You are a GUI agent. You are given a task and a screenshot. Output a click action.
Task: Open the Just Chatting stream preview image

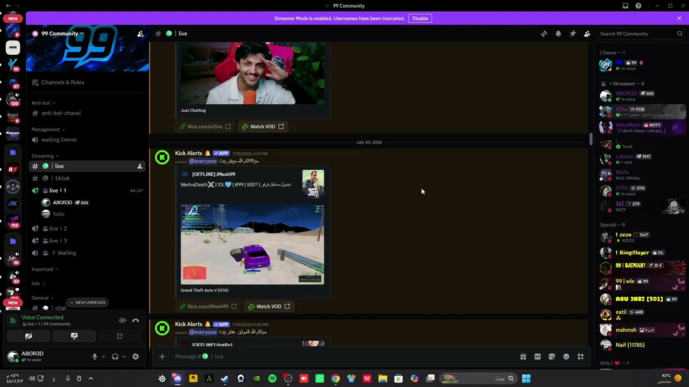(252, 74)
